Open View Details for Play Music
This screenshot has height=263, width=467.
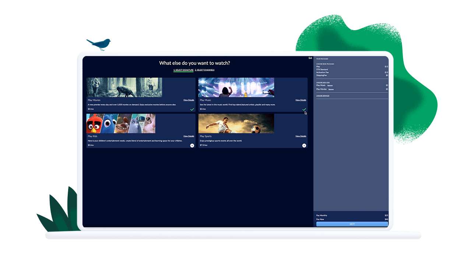tap(301, 100)
